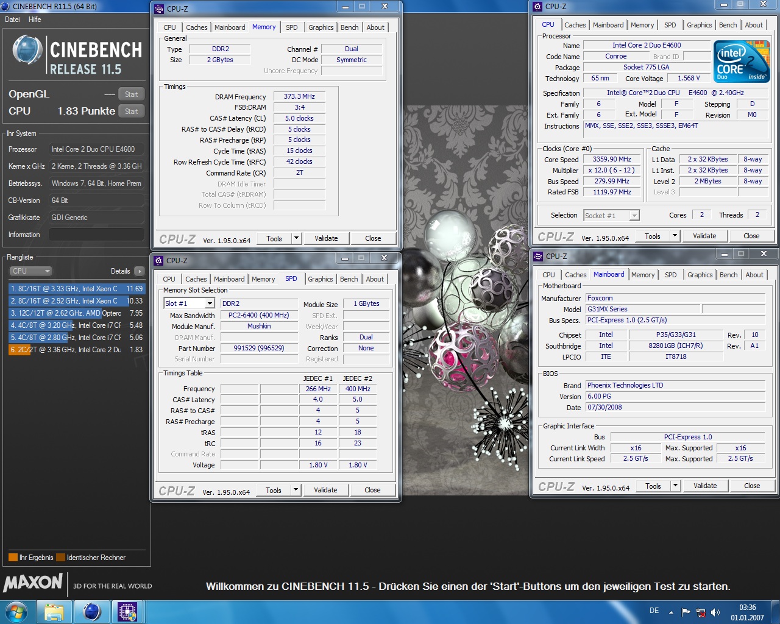
Task: Open Mainboard tab in the CPU tab CPU-Z window
Action: click(608, 25)
